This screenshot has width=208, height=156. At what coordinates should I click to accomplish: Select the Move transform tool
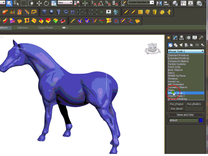(39, 3)
